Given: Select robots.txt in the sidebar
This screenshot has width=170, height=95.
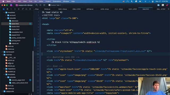Looking at the screenshot, I should (x=15, y=43).
